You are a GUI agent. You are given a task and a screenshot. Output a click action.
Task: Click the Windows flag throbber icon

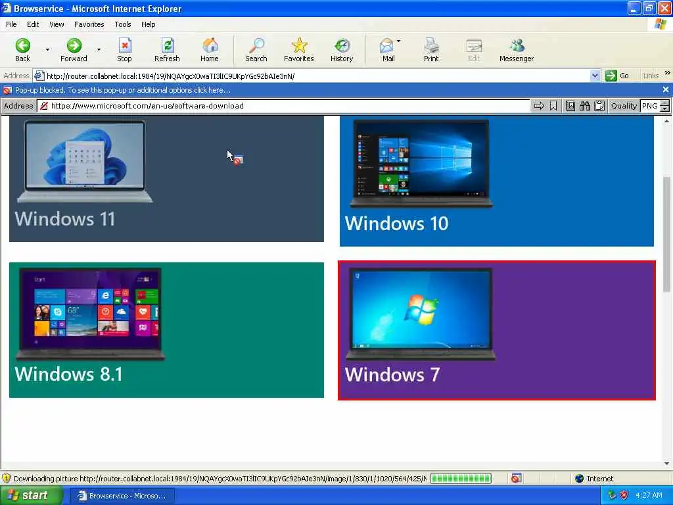[660, 24]
